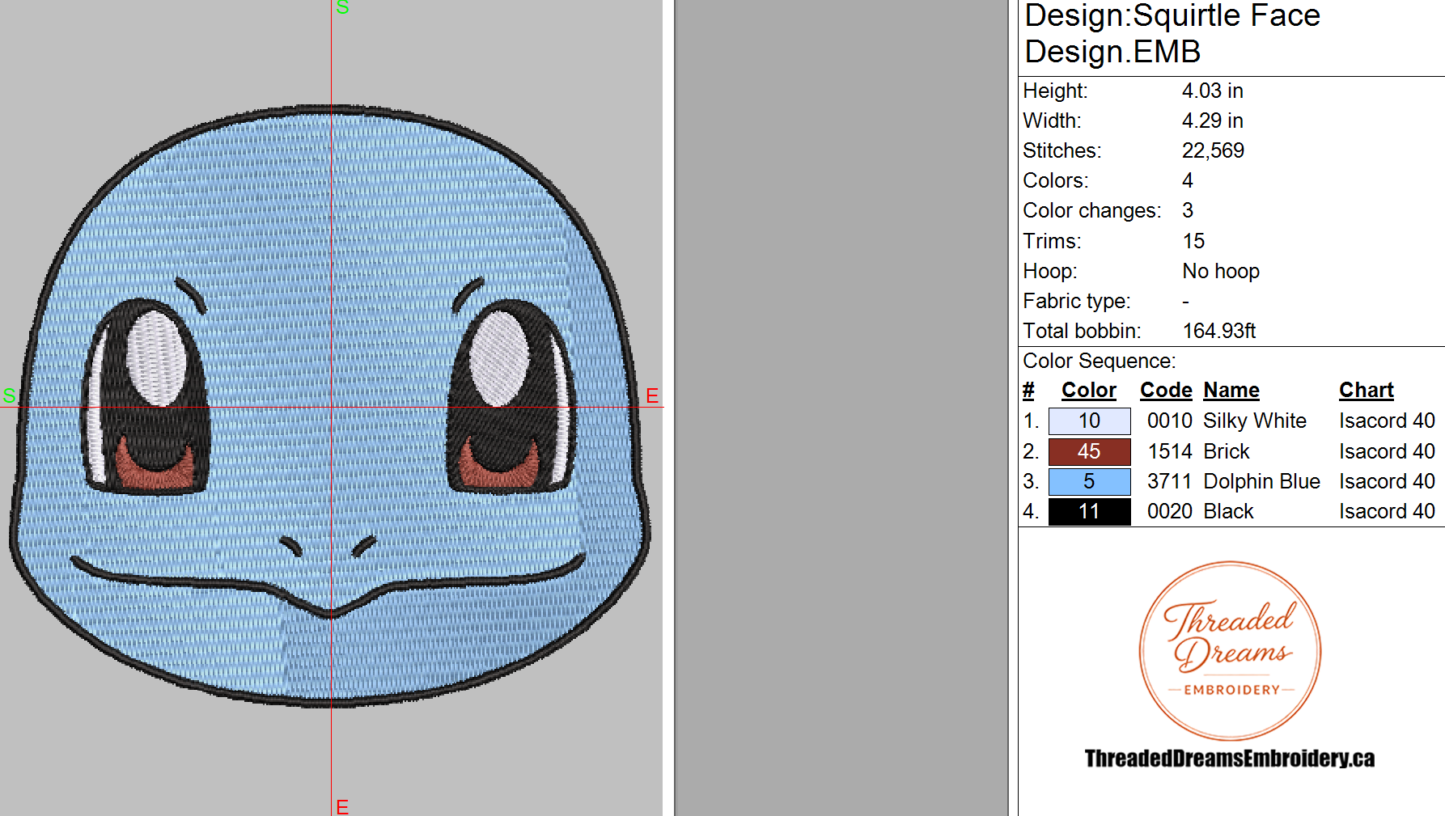1445x816 pixels.
Task: Click the 'Fabric type:' label
Action: (x=1077, y=301)
